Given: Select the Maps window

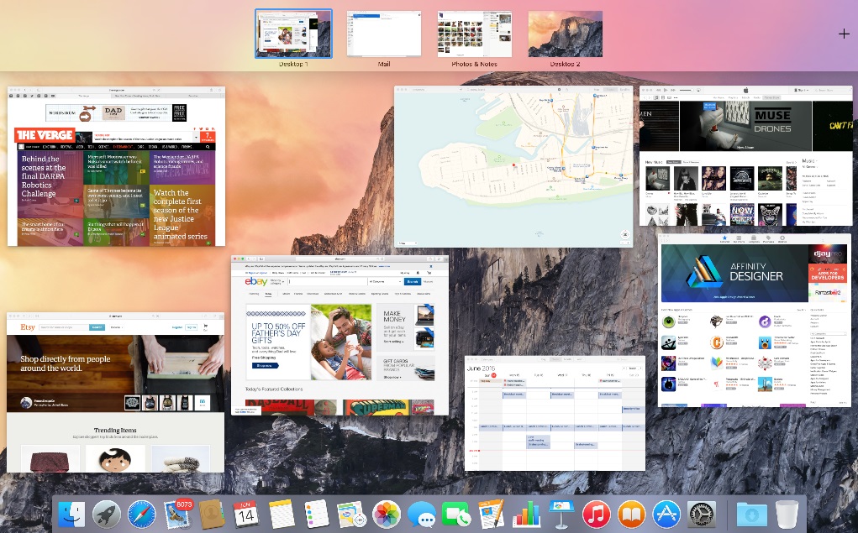Looking at the screenshot, I should (x=513, y=166).
